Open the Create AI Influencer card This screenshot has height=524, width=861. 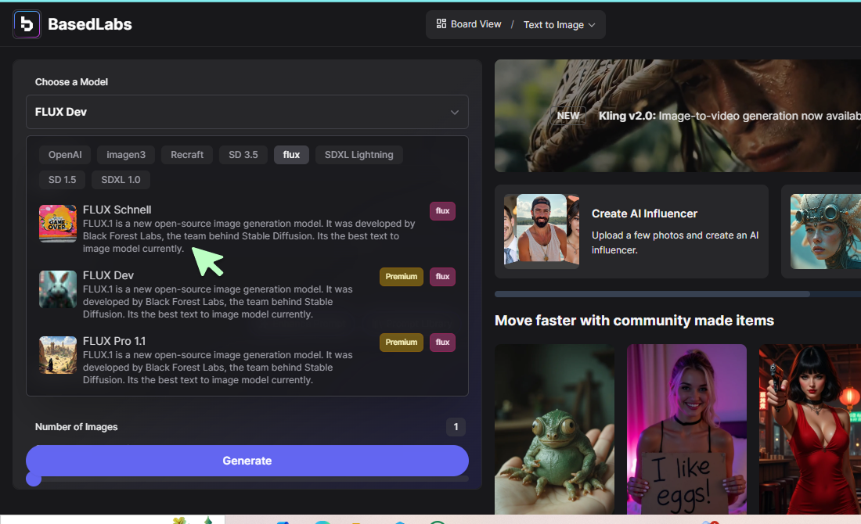(632, 231)
